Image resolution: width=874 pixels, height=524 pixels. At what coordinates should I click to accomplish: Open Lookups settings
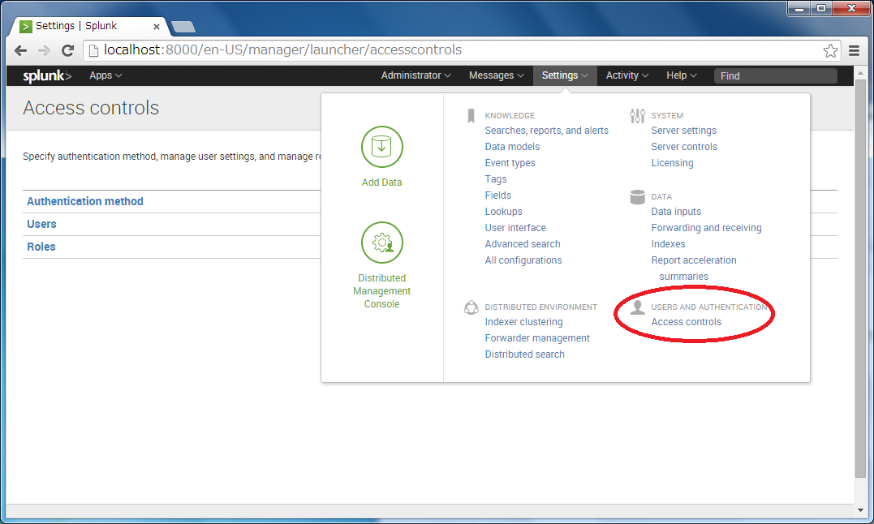(503, 212)
